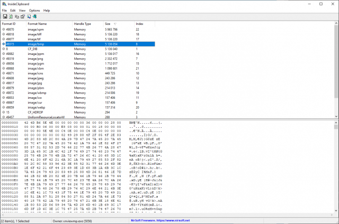Click hex pane horizontal scrollbar right arrow
The height and width of the screenshot is (224, 339).
[x=332, y=215]
